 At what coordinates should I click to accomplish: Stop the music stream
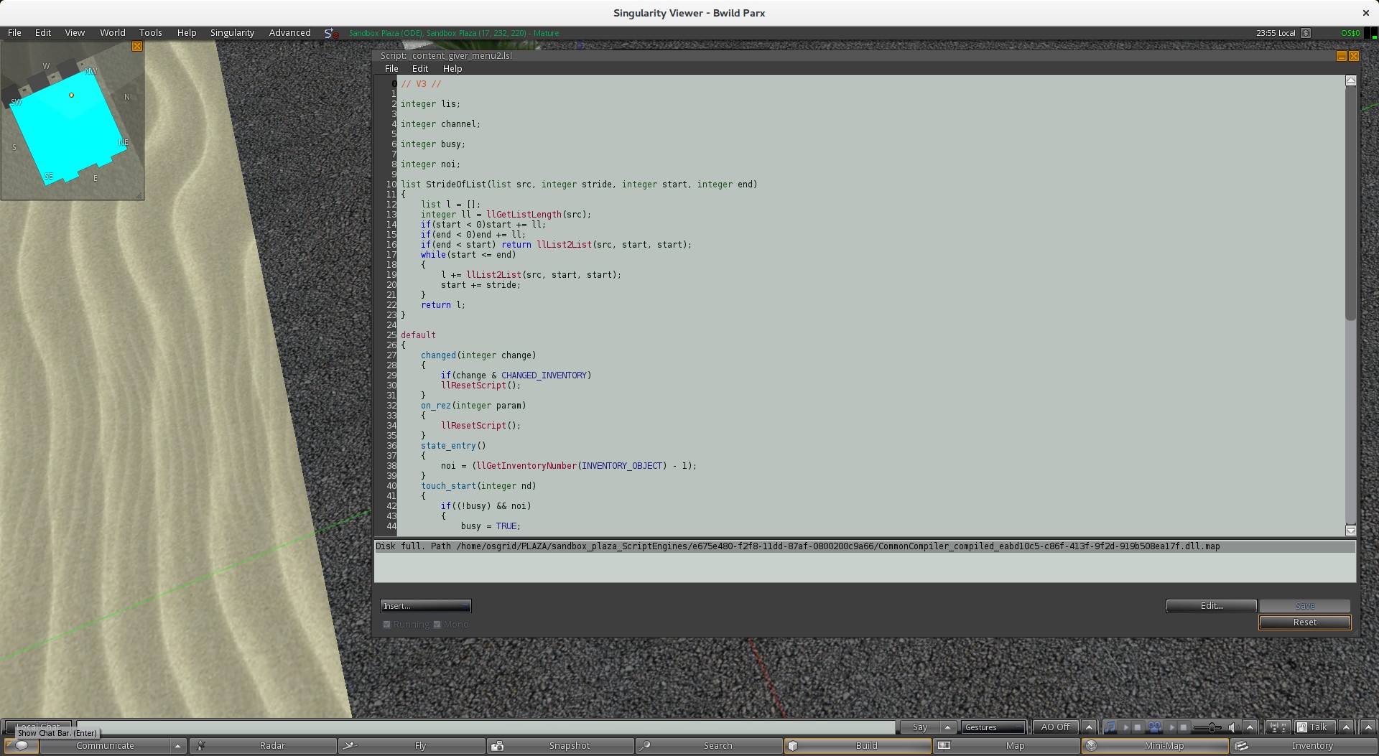pos(1138,727)
